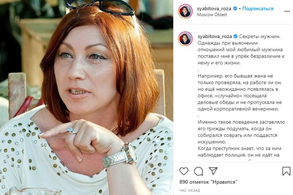
Task: Click the ЧАС НАЗАД timestamp
Action: click(189, 190)
